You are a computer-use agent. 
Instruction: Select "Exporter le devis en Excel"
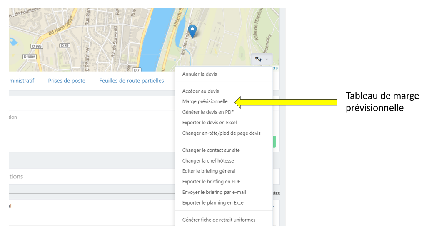tap(210, 123)
